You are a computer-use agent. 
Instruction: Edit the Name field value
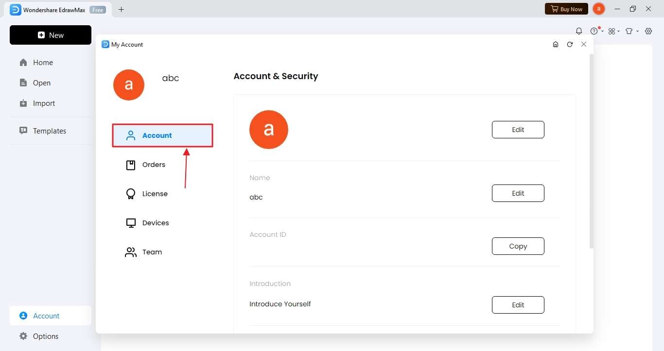tap(518, 193)
